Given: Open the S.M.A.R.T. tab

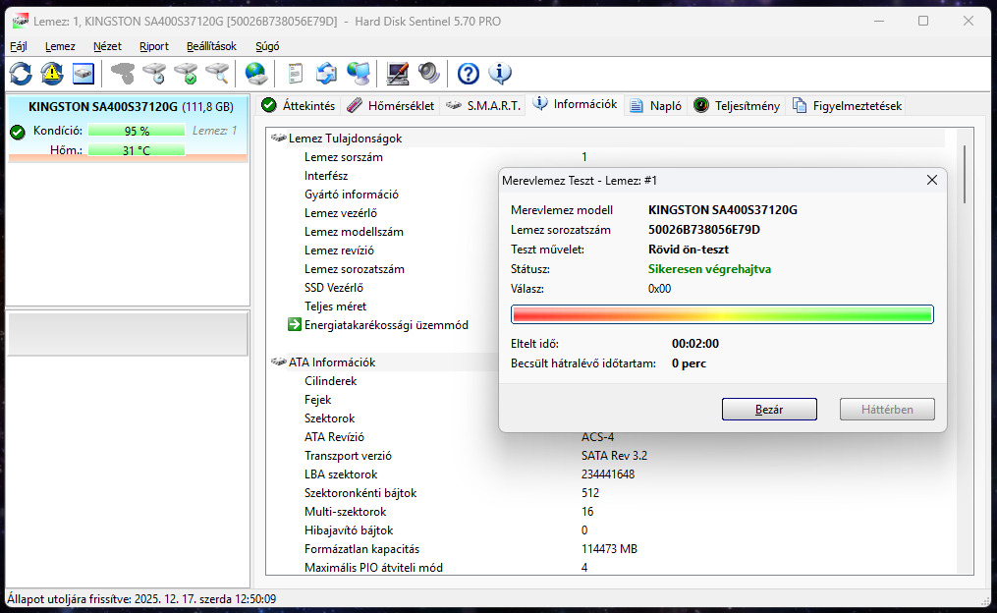Looking at the screenshot, I should [483, 105].
